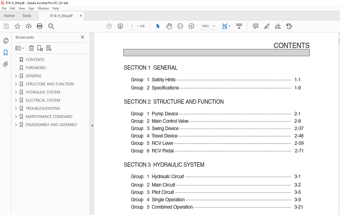Activate the hand pan tool

[169, 26]
